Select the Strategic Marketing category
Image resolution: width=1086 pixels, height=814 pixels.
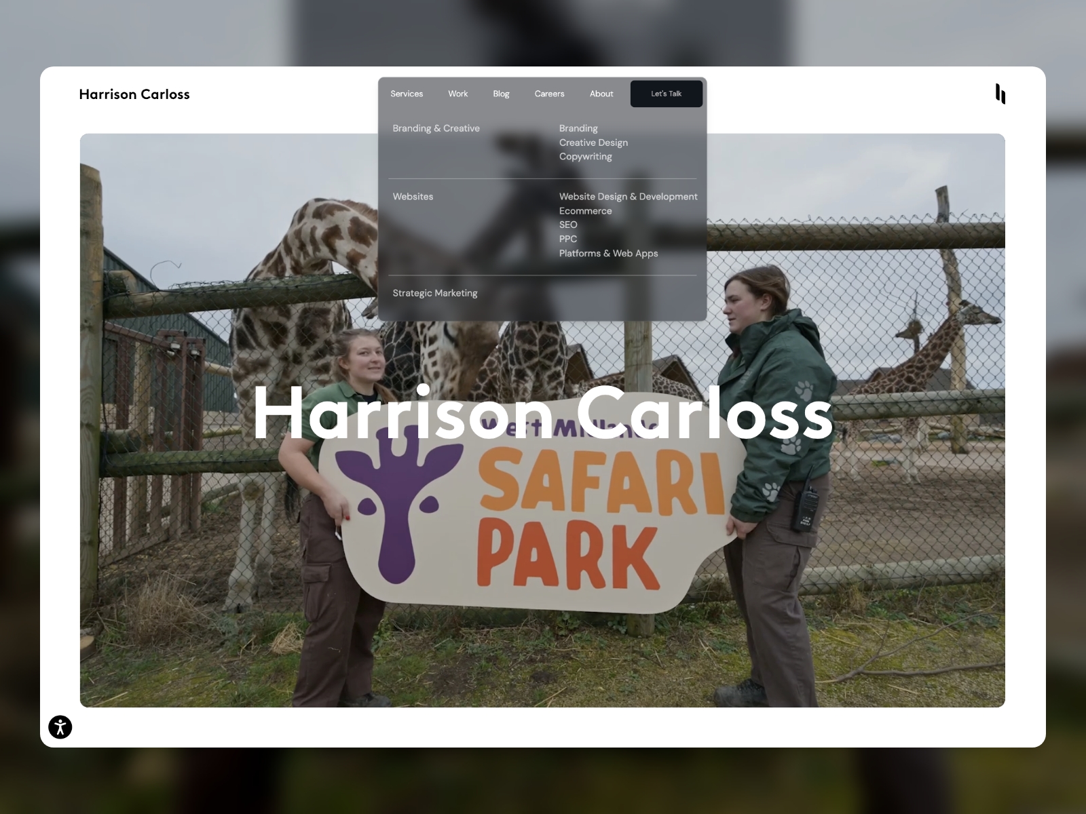pos(435,293)
